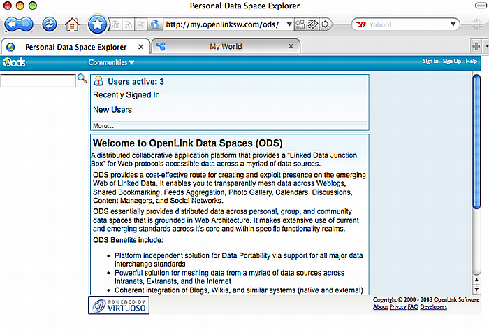This screenshot has width=489, height=333.
Task: Reload the page with the refresh button
Action: [50, 24]
